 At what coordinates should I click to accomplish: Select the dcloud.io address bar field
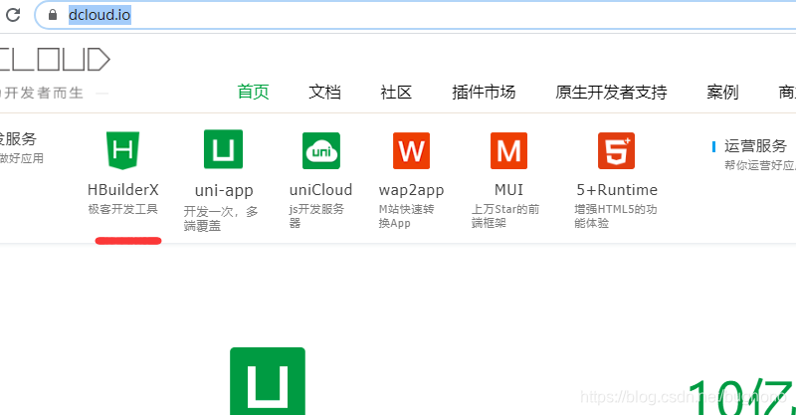pyautogui.click(x=415, y=15)
